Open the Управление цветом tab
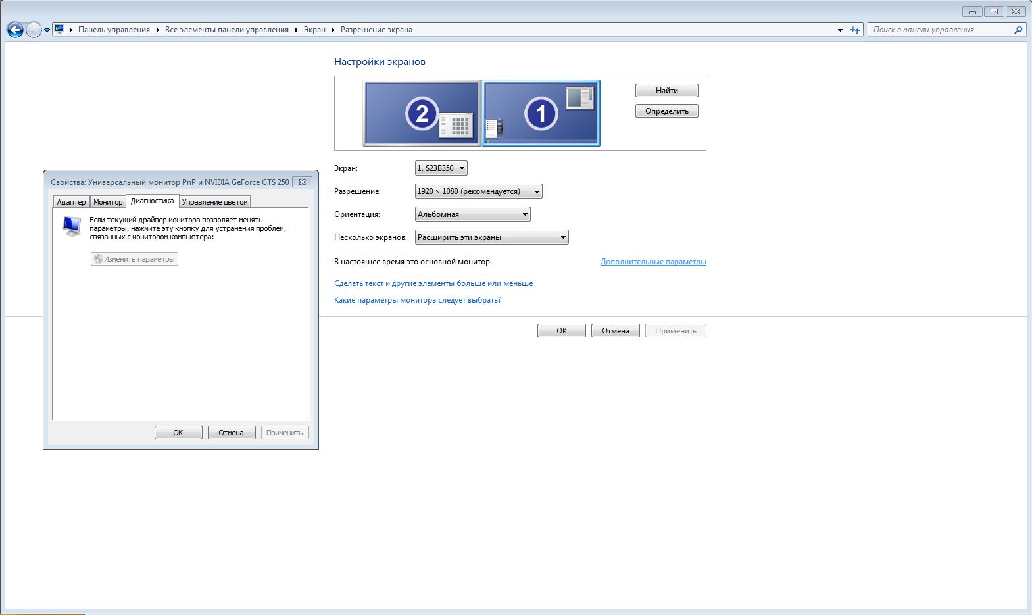This screenshot has height=615, width=1032. [214, 202]
